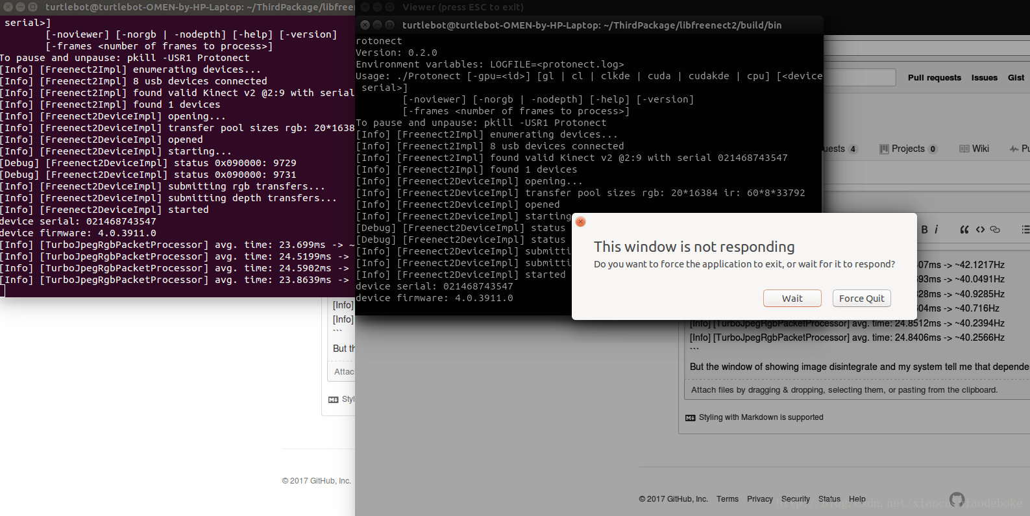Screen dimensions: 1030x516
Task: Click the Italic formatting icon in the GitHub editor
Action: 936,229
